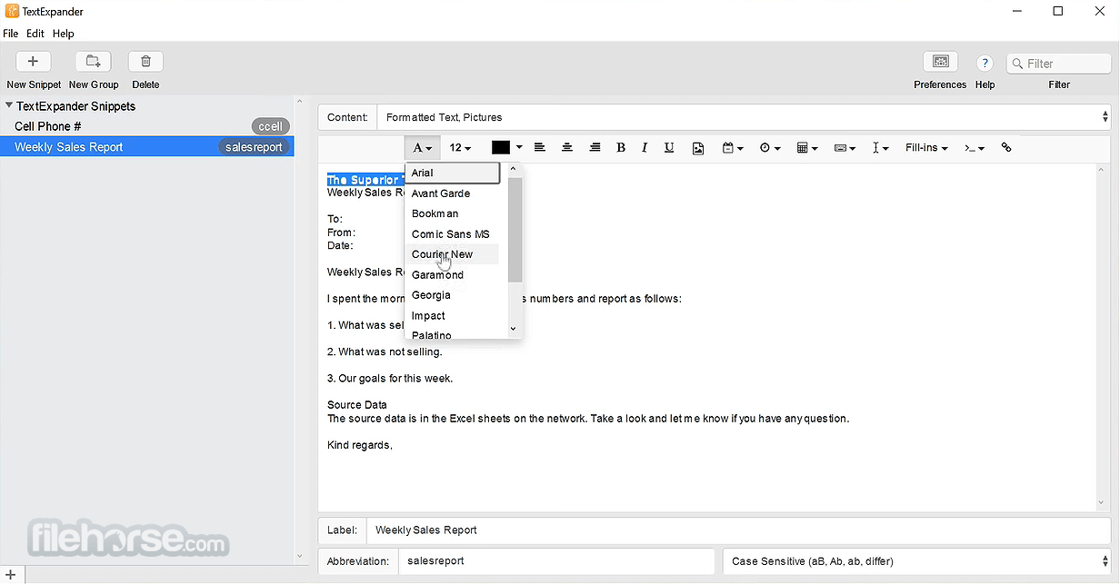Open the Case Sensitive dropdown

pos(917,561)
